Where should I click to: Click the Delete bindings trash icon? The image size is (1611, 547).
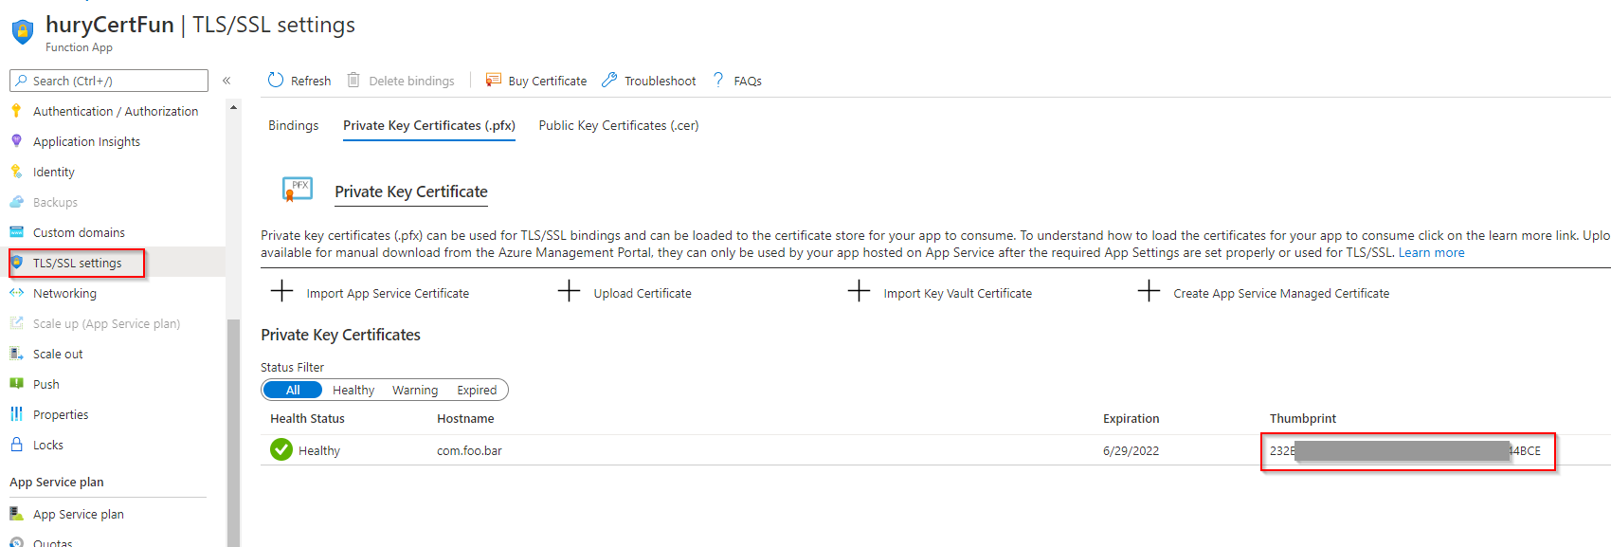click(353, 80)
